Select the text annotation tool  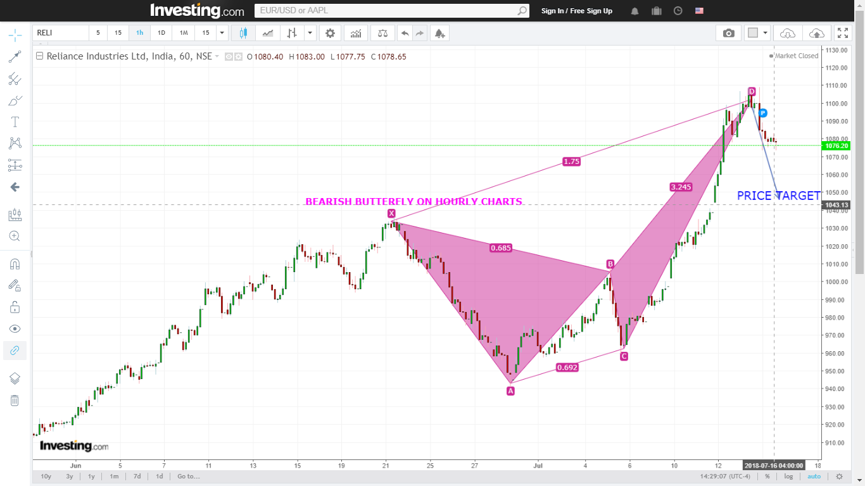[x=15, y=122]
